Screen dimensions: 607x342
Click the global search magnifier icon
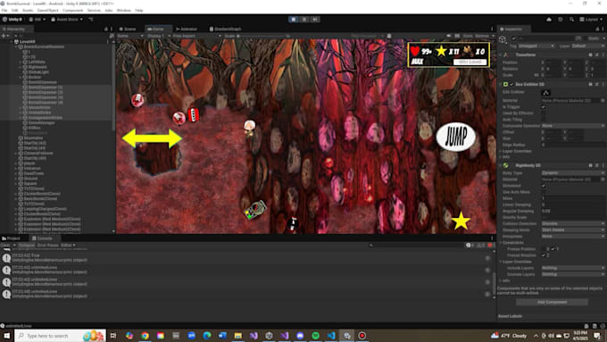tap(571, 19)
